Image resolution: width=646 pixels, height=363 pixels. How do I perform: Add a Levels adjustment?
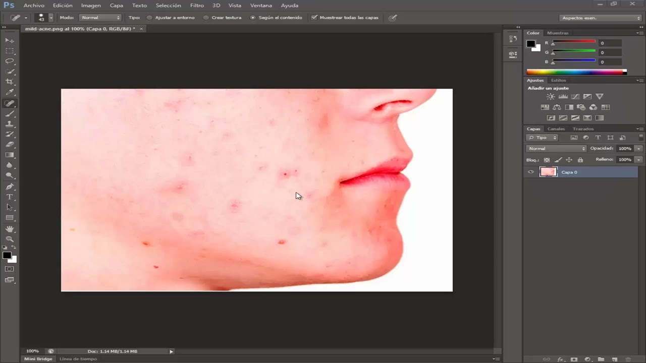(563, 96)
